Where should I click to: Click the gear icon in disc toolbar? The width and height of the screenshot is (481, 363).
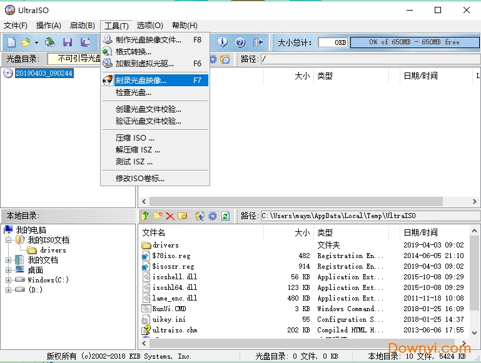[213, 59]
